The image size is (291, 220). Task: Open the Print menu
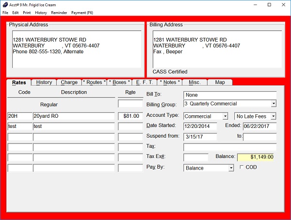27,13
